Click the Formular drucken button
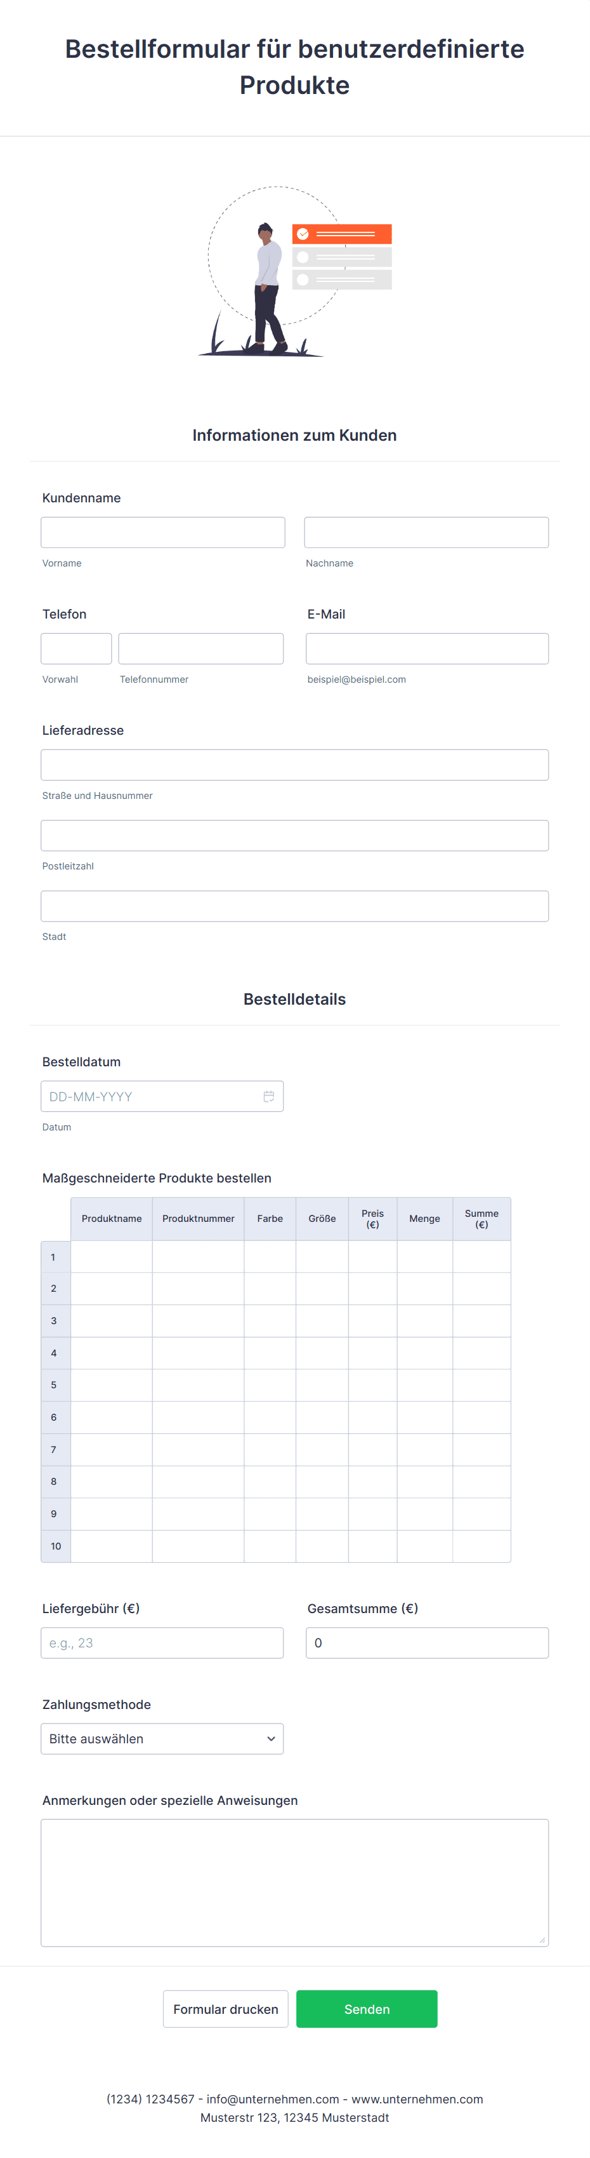This screenshot has width=590, height=2158. (x=225, y=2008)
